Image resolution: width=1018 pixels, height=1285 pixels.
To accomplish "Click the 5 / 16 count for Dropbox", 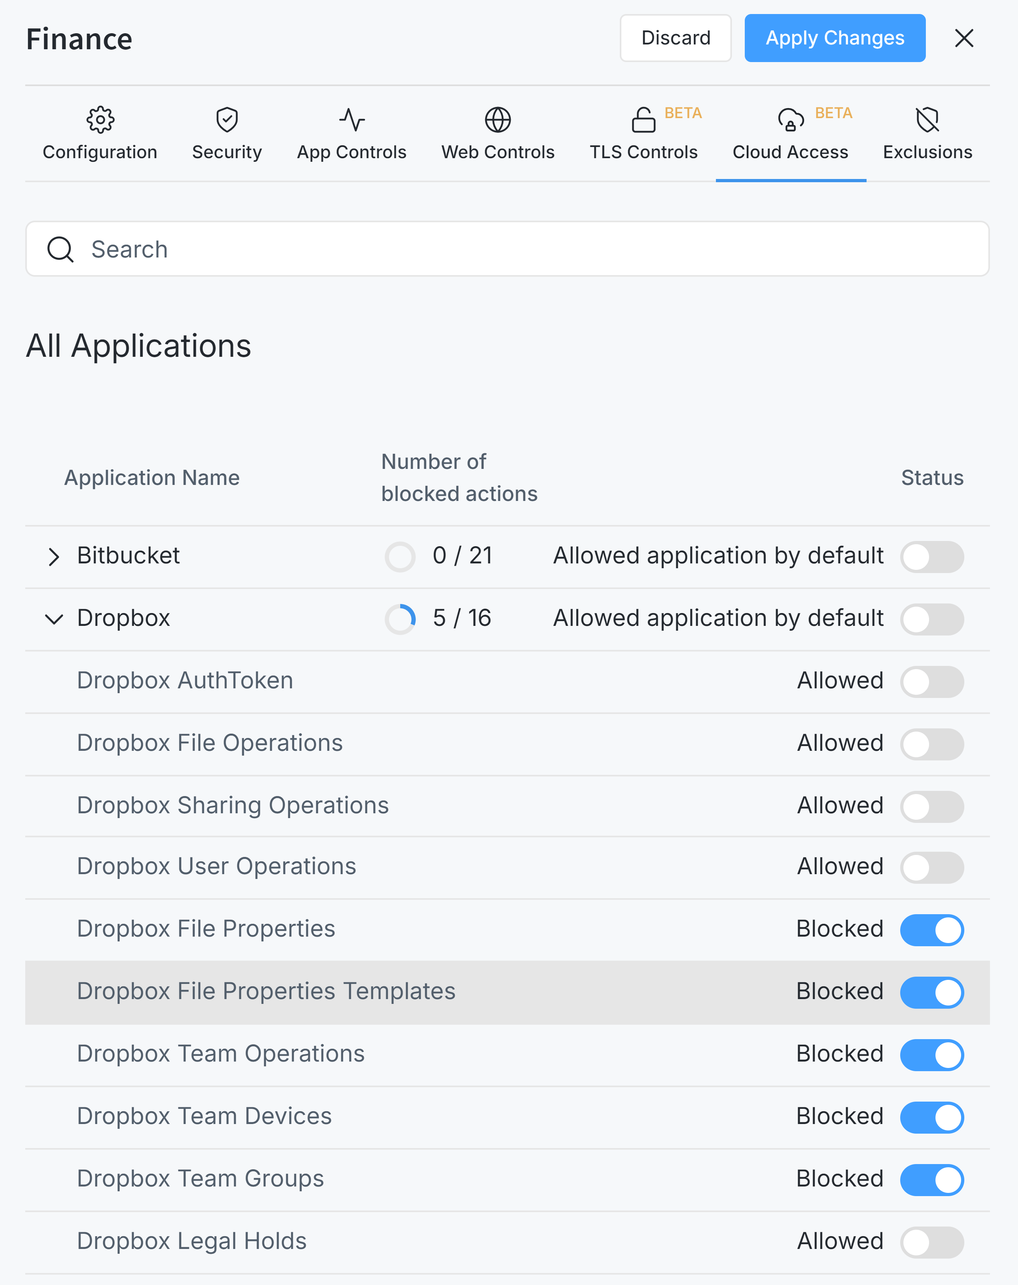I will point(462,618).
